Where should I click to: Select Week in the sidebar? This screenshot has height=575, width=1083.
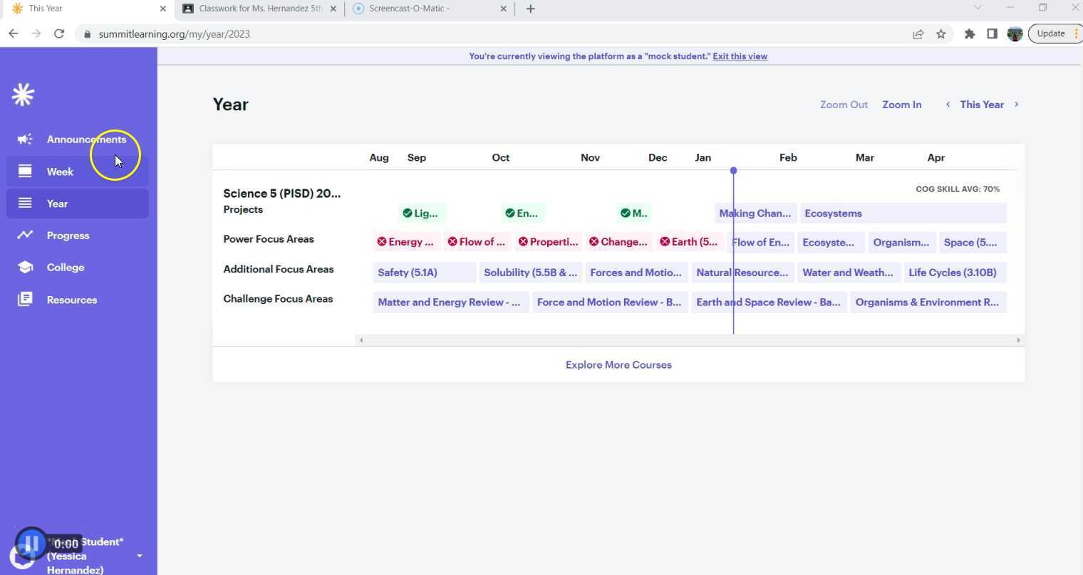click(x=60, y=172)
